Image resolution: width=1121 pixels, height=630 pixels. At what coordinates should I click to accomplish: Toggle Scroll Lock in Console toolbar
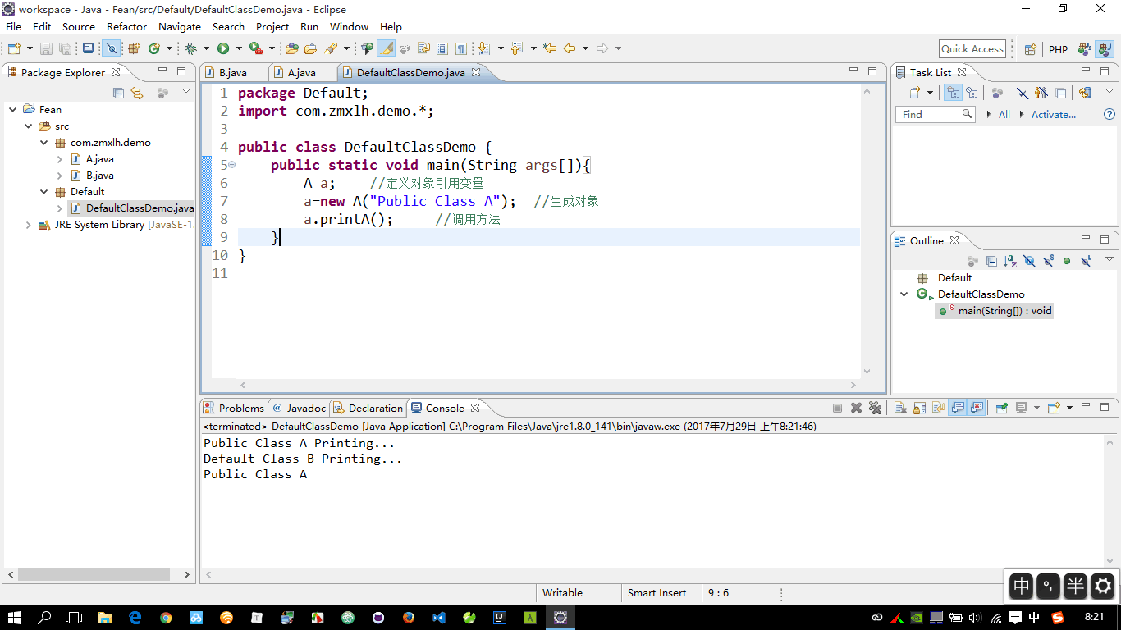[x=919, y=408]
